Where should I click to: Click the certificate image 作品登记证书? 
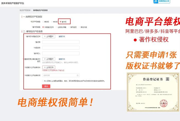(153, 92)
